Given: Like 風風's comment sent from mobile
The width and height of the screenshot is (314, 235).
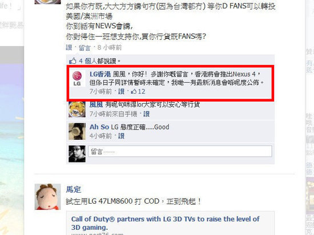Looking at the screenshot, I should tap(146, 114).
